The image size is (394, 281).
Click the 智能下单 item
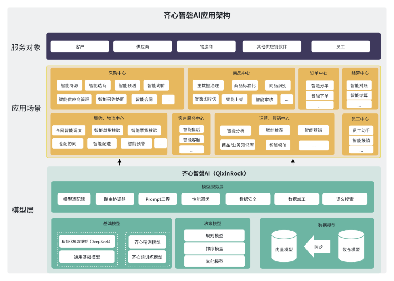pyautogui.click(x=320, y=96)
